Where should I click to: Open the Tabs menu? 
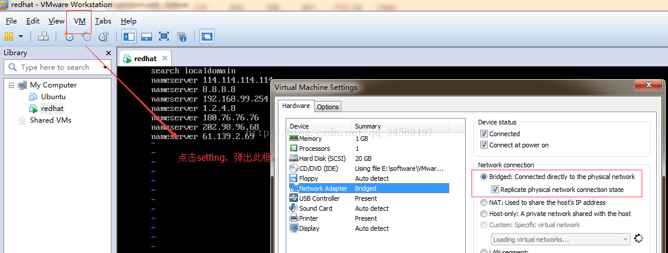pyautogui.click(x=103, y=21)
